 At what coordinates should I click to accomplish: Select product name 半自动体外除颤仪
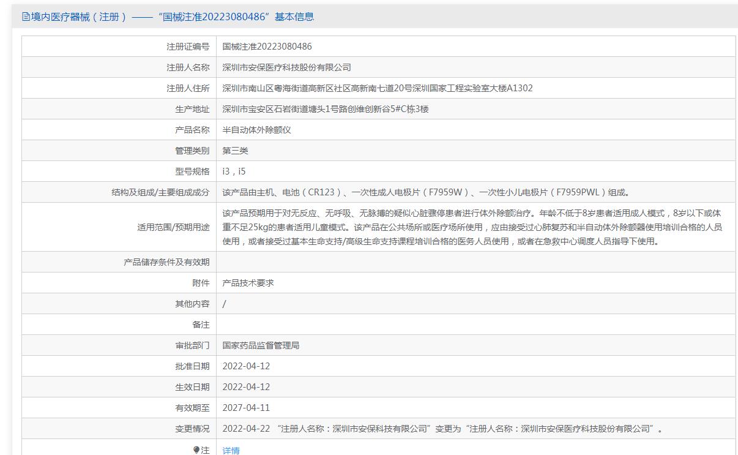tap(256, 130)
